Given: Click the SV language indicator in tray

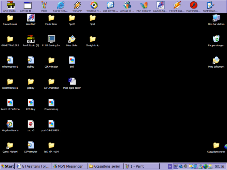Looking at the screenshot, I should pos(170,166).
